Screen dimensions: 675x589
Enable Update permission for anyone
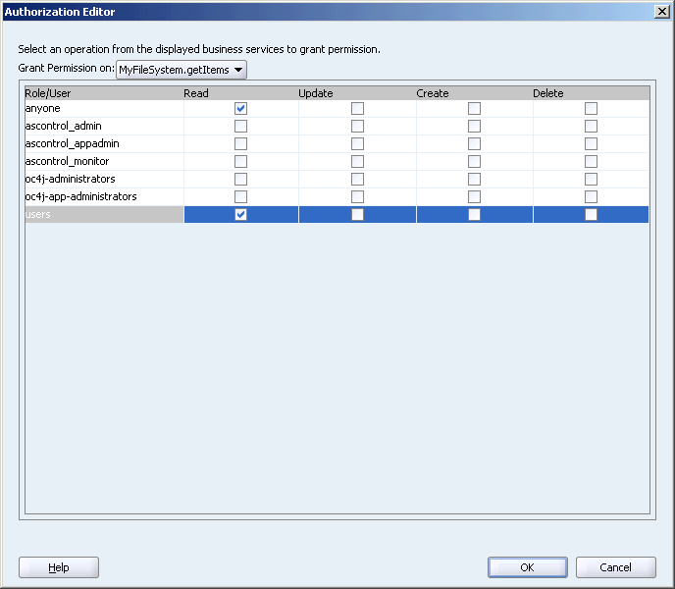point(357,109)
